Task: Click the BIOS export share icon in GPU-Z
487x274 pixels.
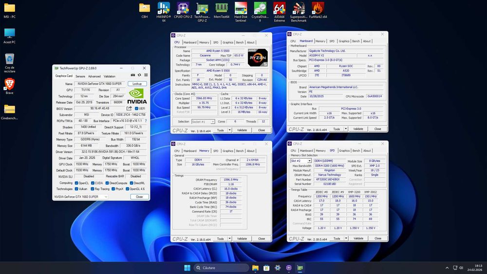Action: pyautogui.click(x=129, y=109)
